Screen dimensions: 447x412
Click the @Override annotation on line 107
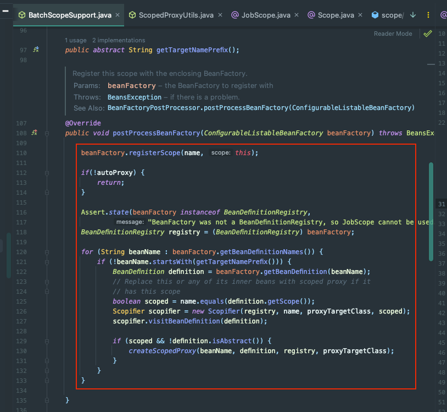83,123
